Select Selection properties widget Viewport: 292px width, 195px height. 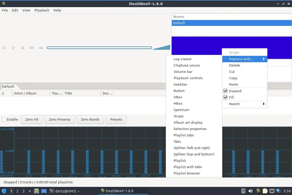tap(194, 129)
